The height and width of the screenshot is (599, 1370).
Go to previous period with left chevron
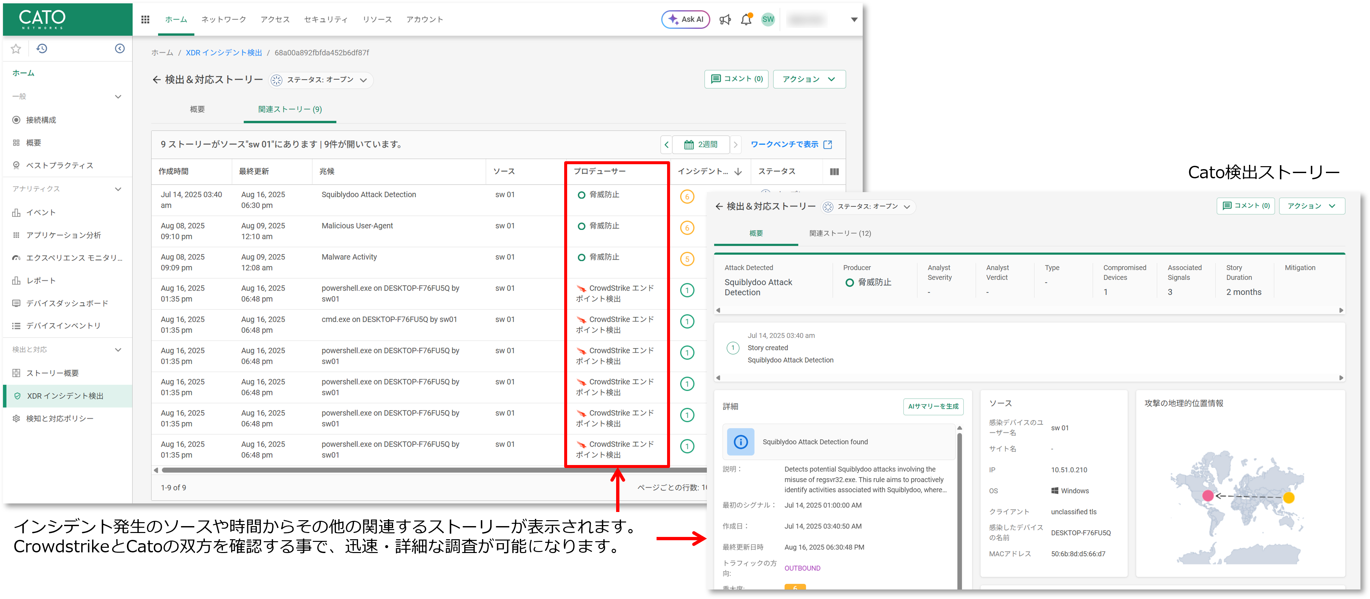click(x=666, y=144)
